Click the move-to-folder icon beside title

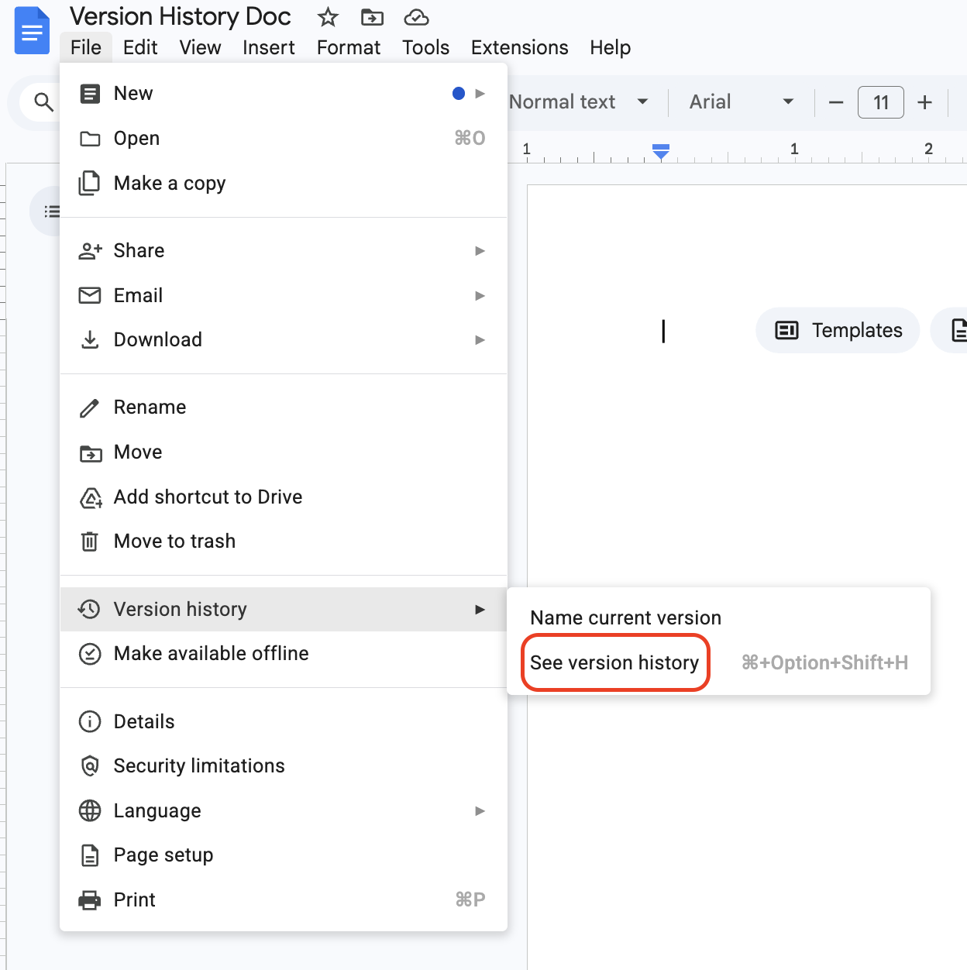click(x=372, y=17)
